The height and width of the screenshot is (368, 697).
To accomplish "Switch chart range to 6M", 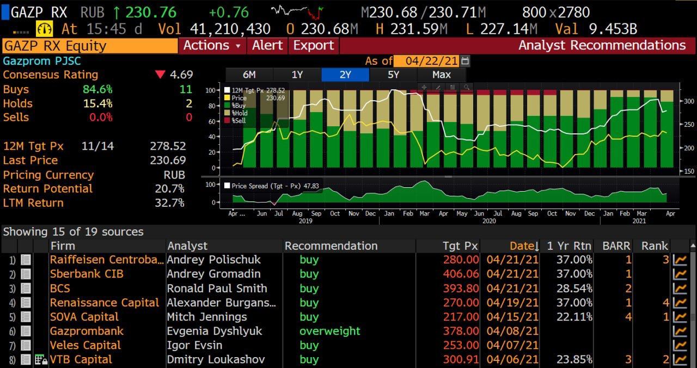I will click(249, 75).
